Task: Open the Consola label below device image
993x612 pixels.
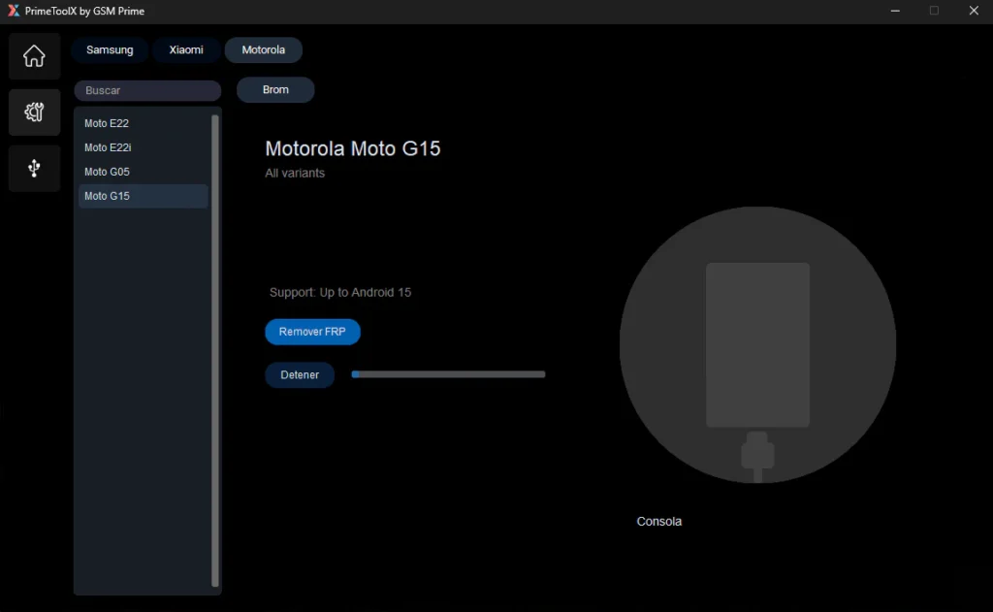Action: (658, 522)
